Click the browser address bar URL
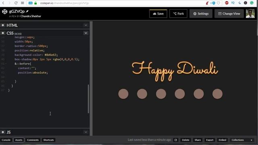The image size is (258, 145). tap(64, 3)
